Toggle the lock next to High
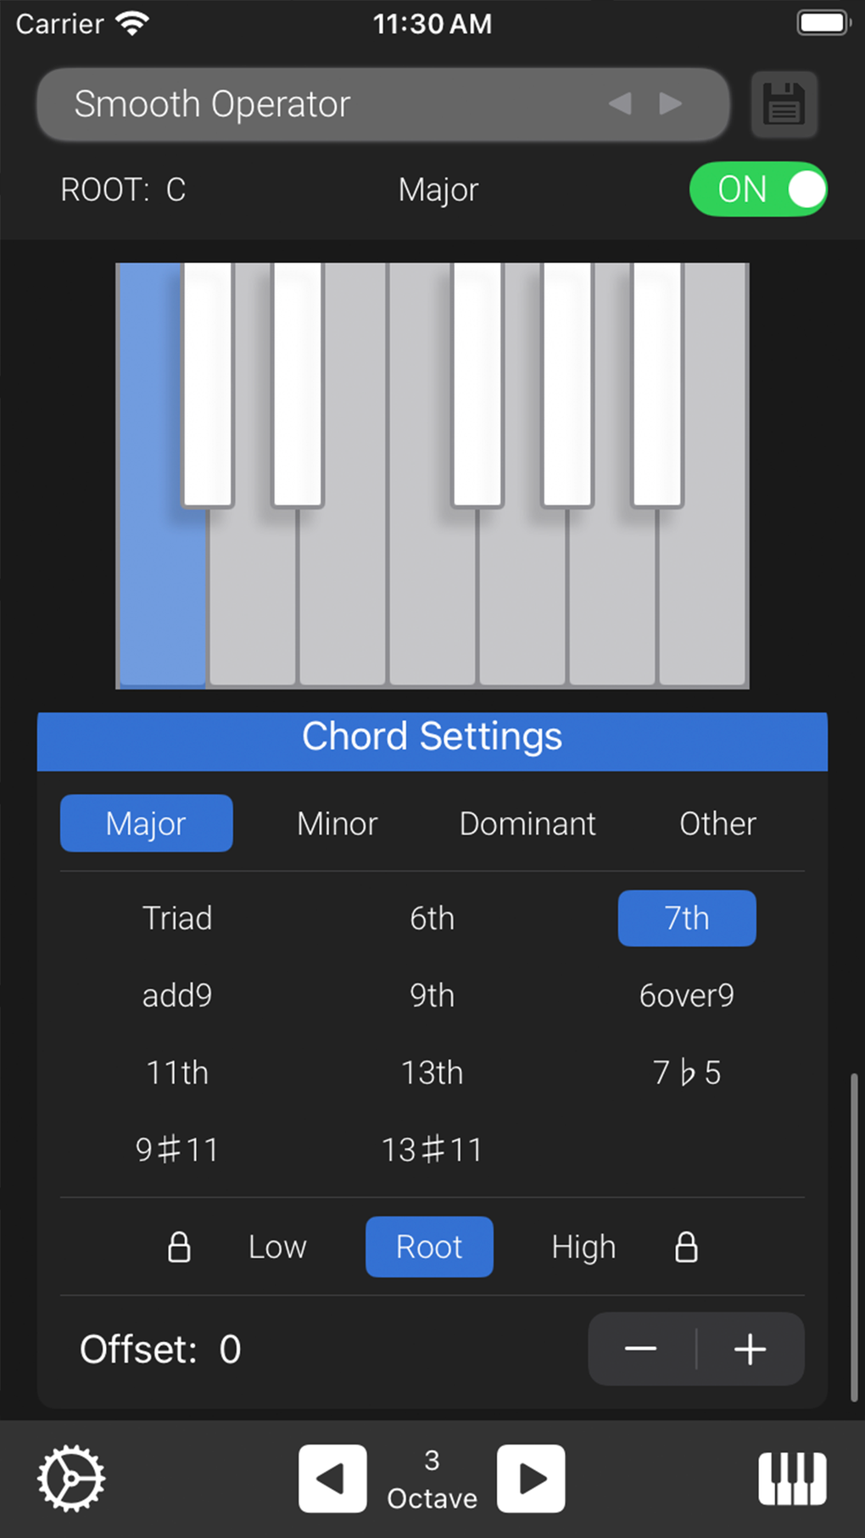The width and height of the screenshot is (865, 1538). click(686, 1247)
